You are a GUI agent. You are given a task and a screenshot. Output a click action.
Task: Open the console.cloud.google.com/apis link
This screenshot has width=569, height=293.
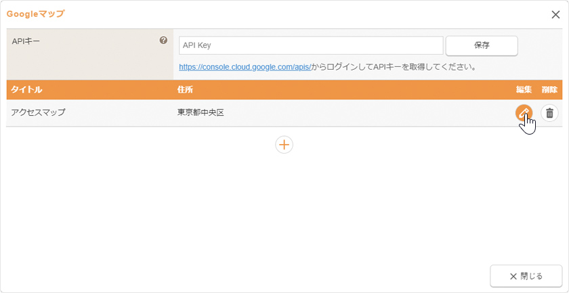[245, 67]
